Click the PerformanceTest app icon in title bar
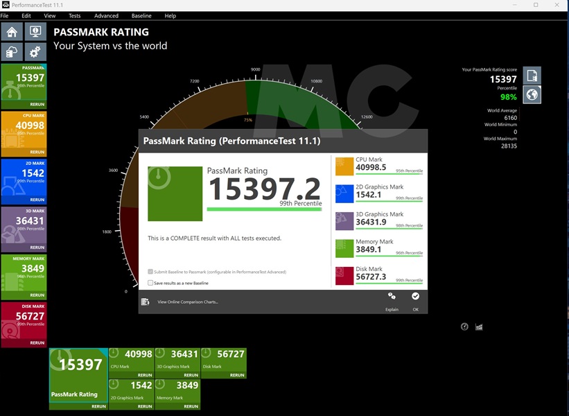The image size is (569, 416). pyautogui.click(x=6, y=5)
